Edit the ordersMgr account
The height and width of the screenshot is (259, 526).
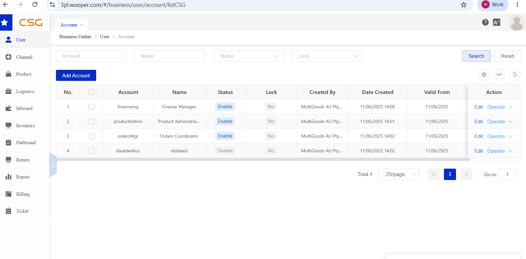point(479,136)
